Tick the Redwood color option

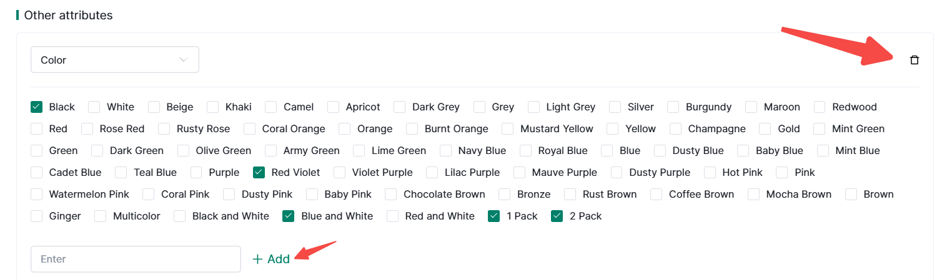(x=820, y=107)
